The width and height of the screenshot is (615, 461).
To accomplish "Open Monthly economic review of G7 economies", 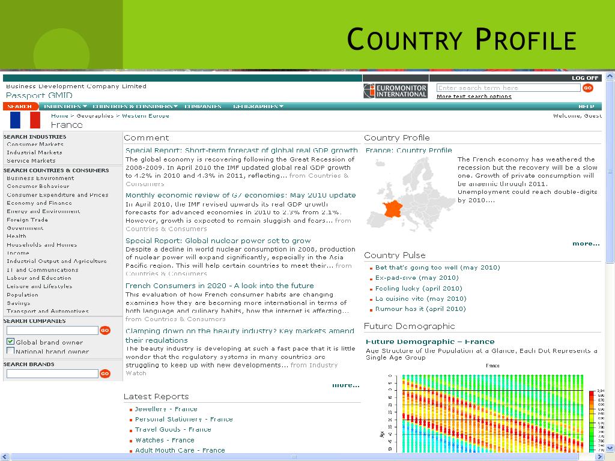I will coord(240,195).
